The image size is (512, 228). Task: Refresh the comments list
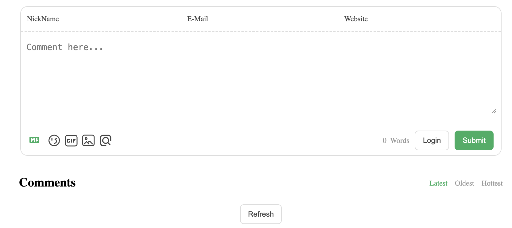click(261, 214)
